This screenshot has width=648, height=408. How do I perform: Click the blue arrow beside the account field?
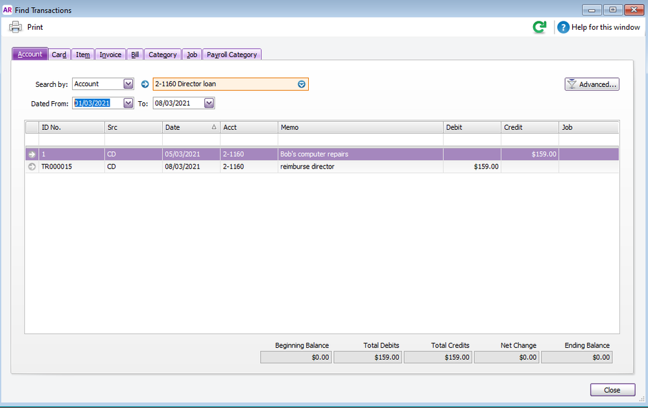coord(145,84)
